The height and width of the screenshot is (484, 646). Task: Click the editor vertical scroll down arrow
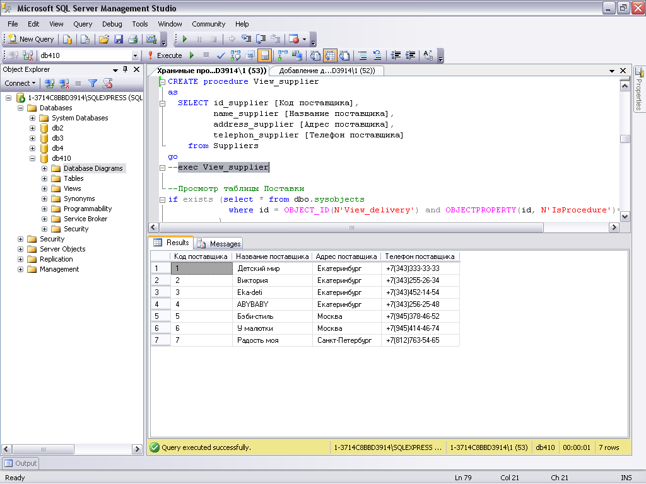coord(625,217)
